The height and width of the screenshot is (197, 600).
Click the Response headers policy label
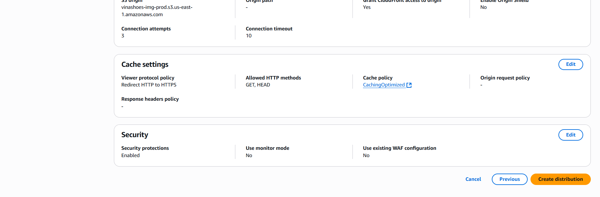click(150, 99)
